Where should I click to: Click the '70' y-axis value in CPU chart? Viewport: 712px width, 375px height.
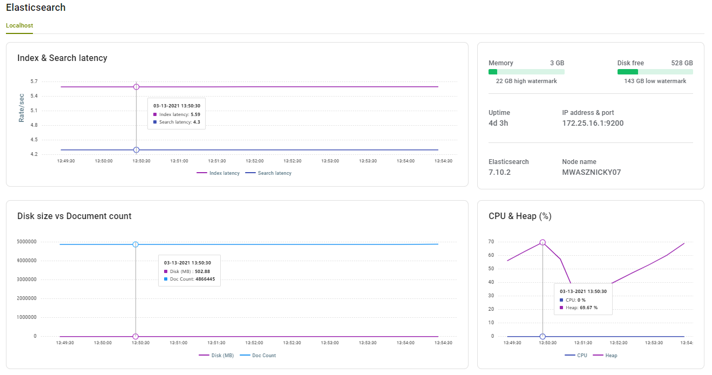click(x=491, y=242)
